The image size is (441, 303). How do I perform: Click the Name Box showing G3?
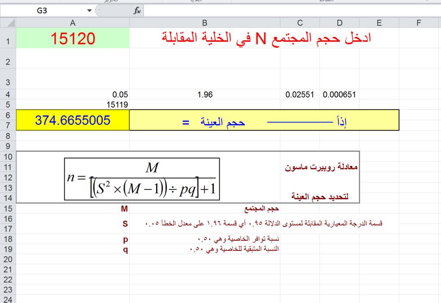tap(42, 11)
